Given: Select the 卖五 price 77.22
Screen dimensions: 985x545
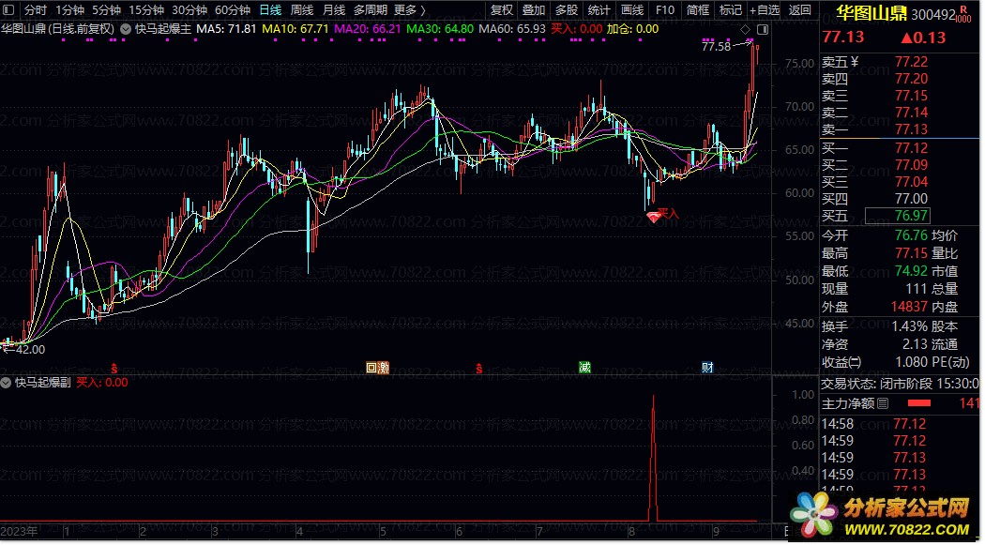Looking at the screenshot, I should 912,62.
